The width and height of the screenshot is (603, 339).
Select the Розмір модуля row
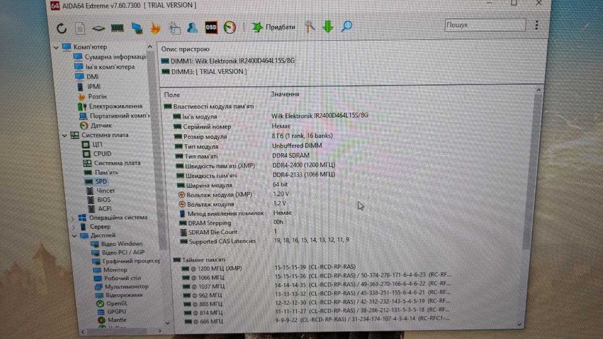click(205, 137)
